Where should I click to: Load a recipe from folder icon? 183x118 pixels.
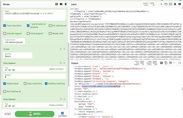click(61, 4)
